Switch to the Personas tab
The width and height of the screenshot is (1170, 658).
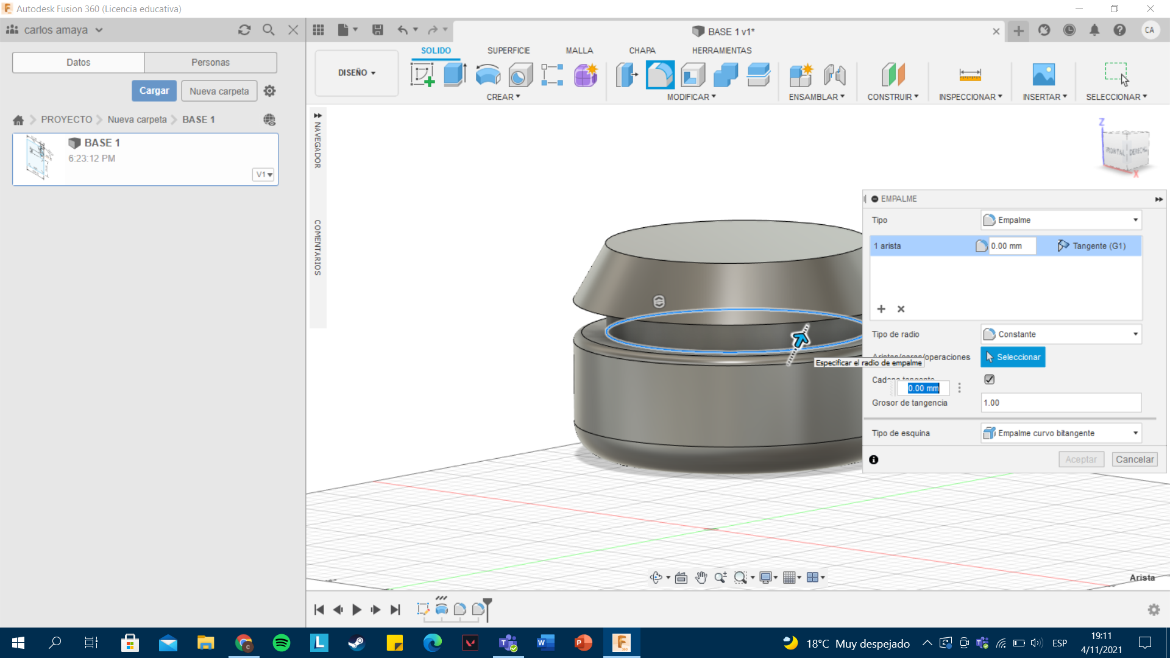pos(210,62)
